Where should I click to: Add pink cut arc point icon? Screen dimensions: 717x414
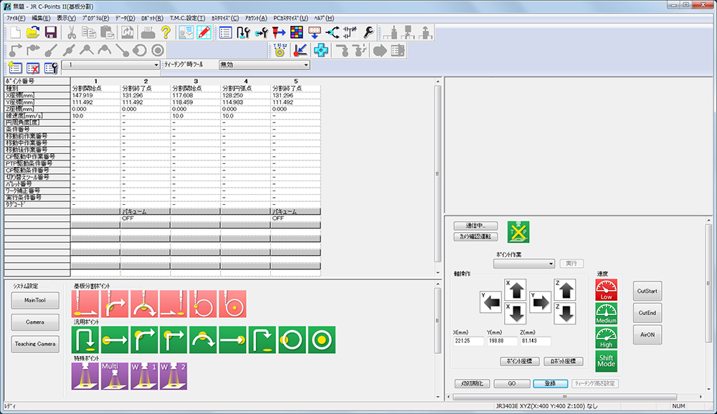click(144, 304)
